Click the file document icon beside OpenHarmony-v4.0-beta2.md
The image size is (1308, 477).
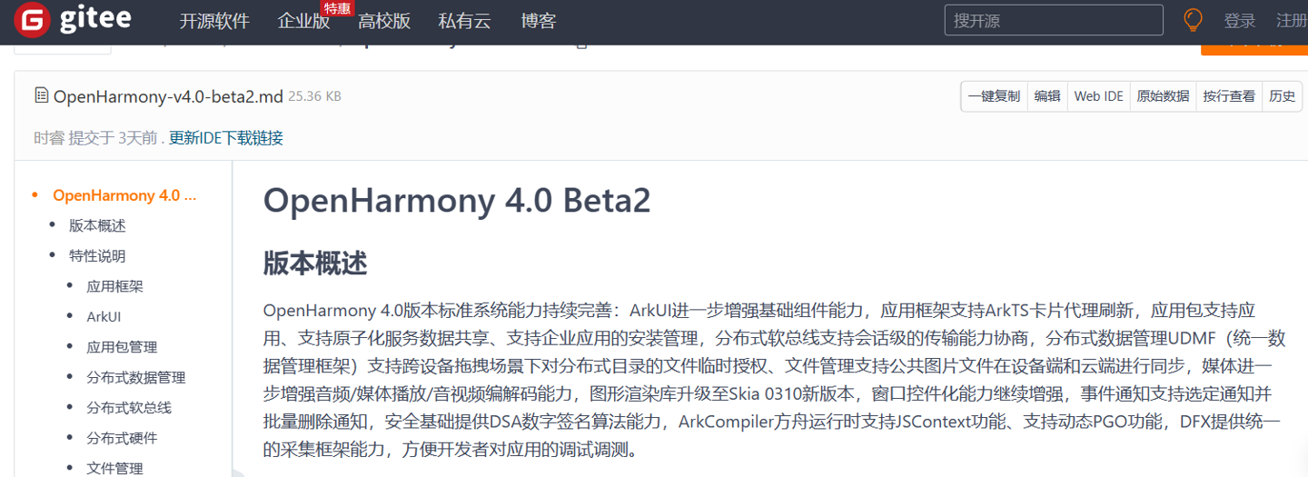point(42,95)
